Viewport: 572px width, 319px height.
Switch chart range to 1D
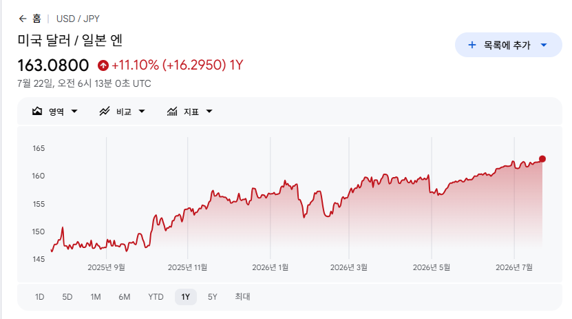(x=39, y=297)
